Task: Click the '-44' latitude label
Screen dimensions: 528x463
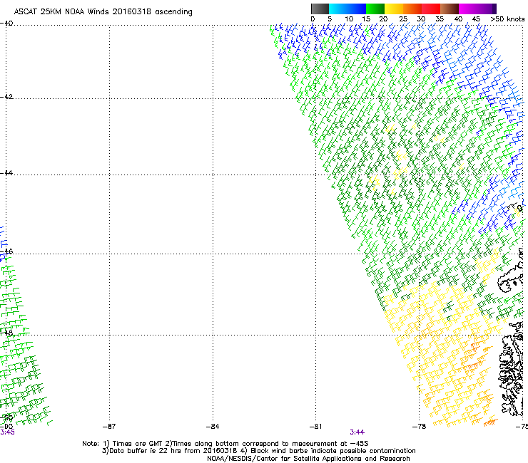Action: (6, 173)
